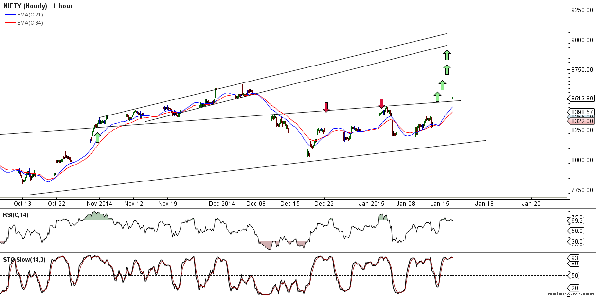Click the topmost green arrow below 9000 level
Image resolution: width=596 pixels, height=297 pixels.
447,55
